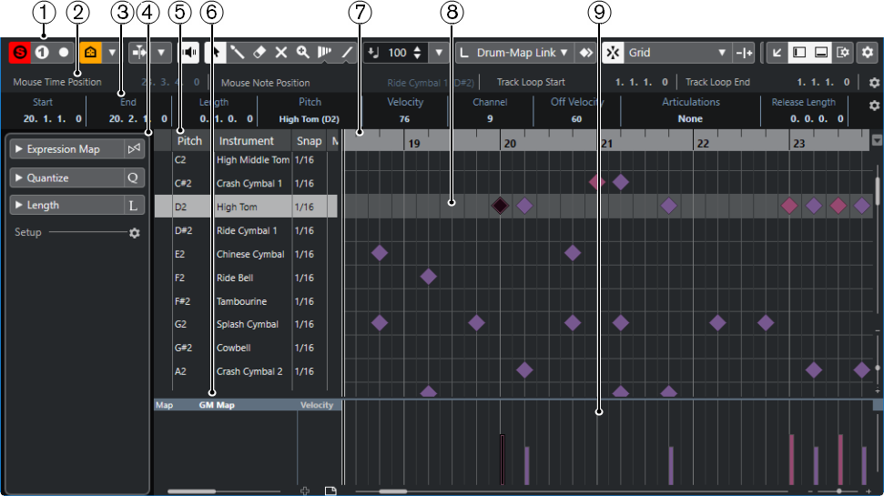Image resolution: width=884 pixels, height=496 pixels.
Task: Select the Mute X tool
Action: [280, 53]
